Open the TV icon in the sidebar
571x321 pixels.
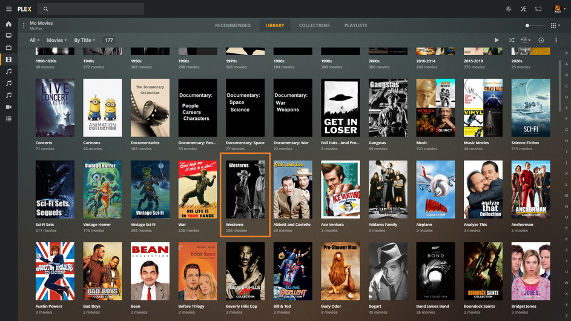click(8, 48)
